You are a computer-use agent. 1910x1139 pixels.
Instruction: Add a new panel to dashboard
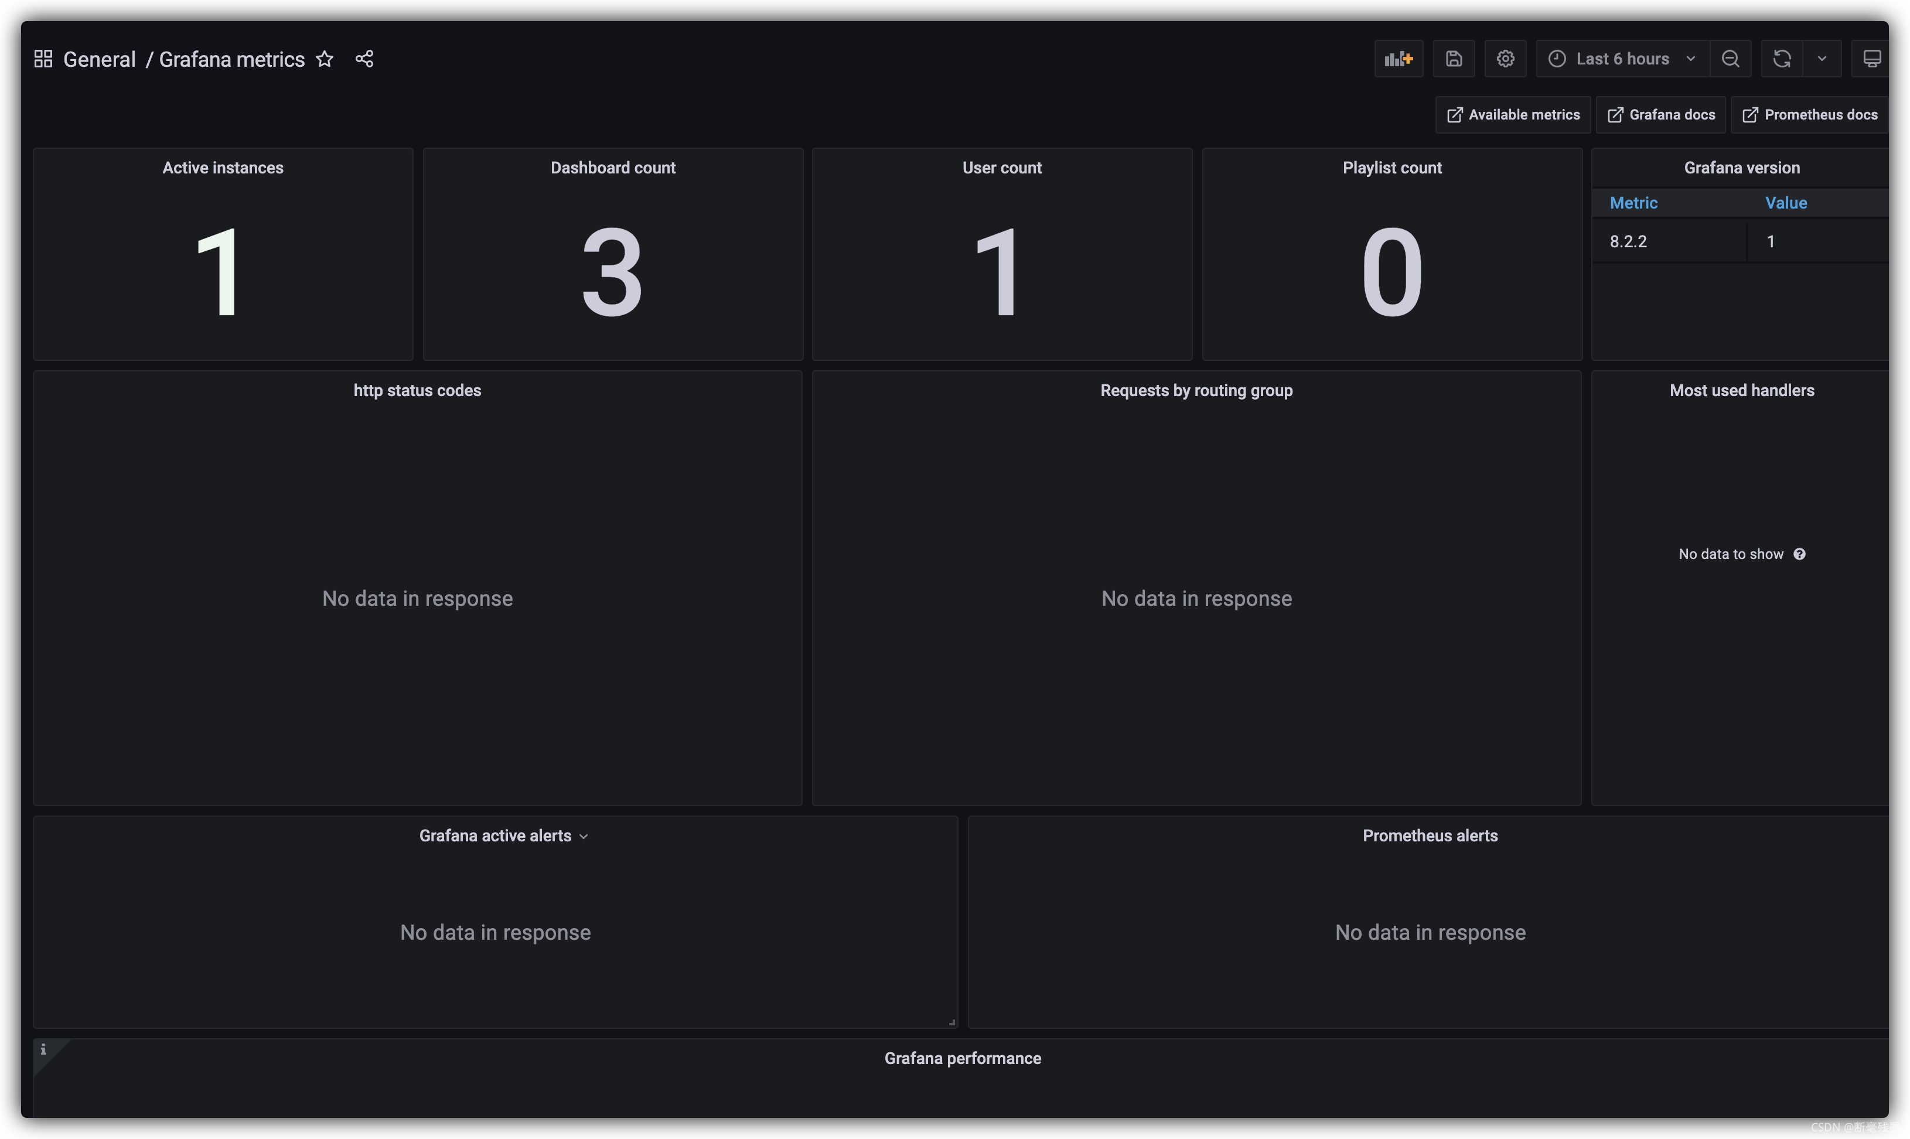(x=1398, y=59)
